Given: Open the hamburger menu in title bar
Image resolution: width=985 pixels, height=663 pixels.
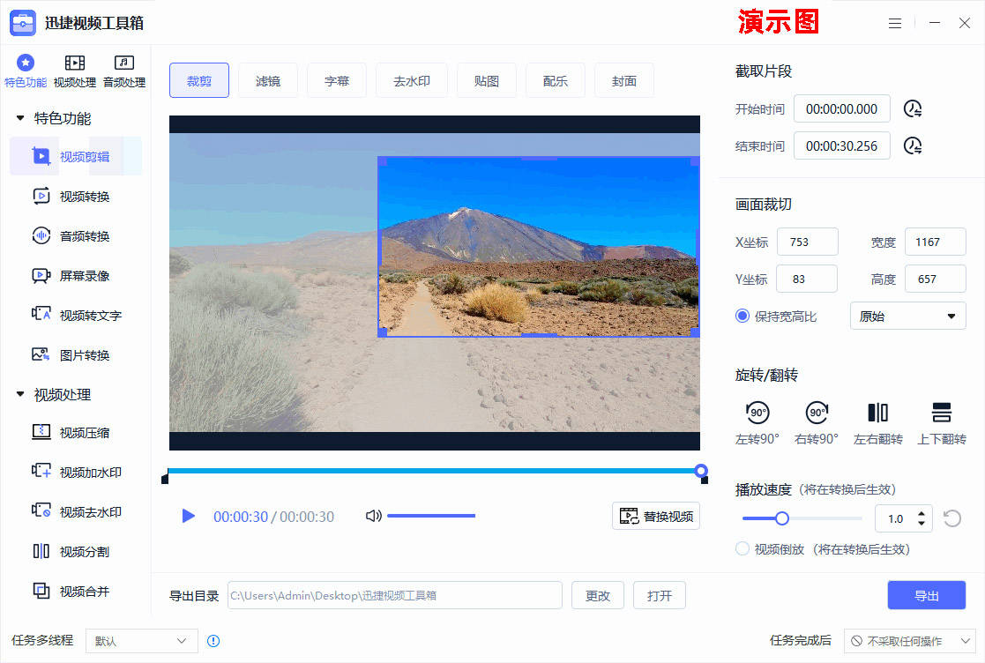Looking at the screenshot, I should (894, 23).
